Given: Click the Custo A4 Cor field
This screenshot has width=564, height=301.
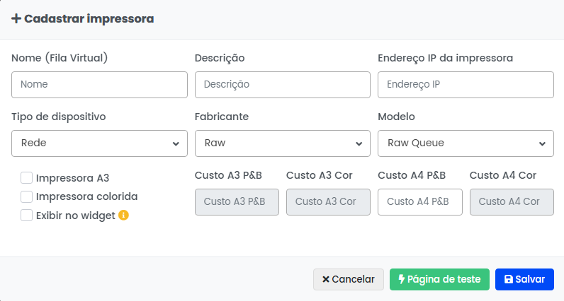Looking at the screenshot, I should point(511,201).
